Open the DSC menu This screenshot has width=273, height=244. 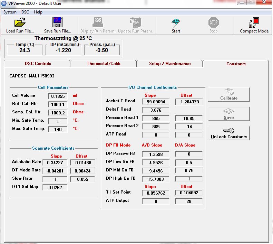point(25,12)
